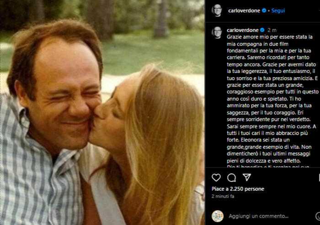This screenshot has width=320, height=225.
Task: Click the verified badge next to the caption username
Action: tap(262, 30)
